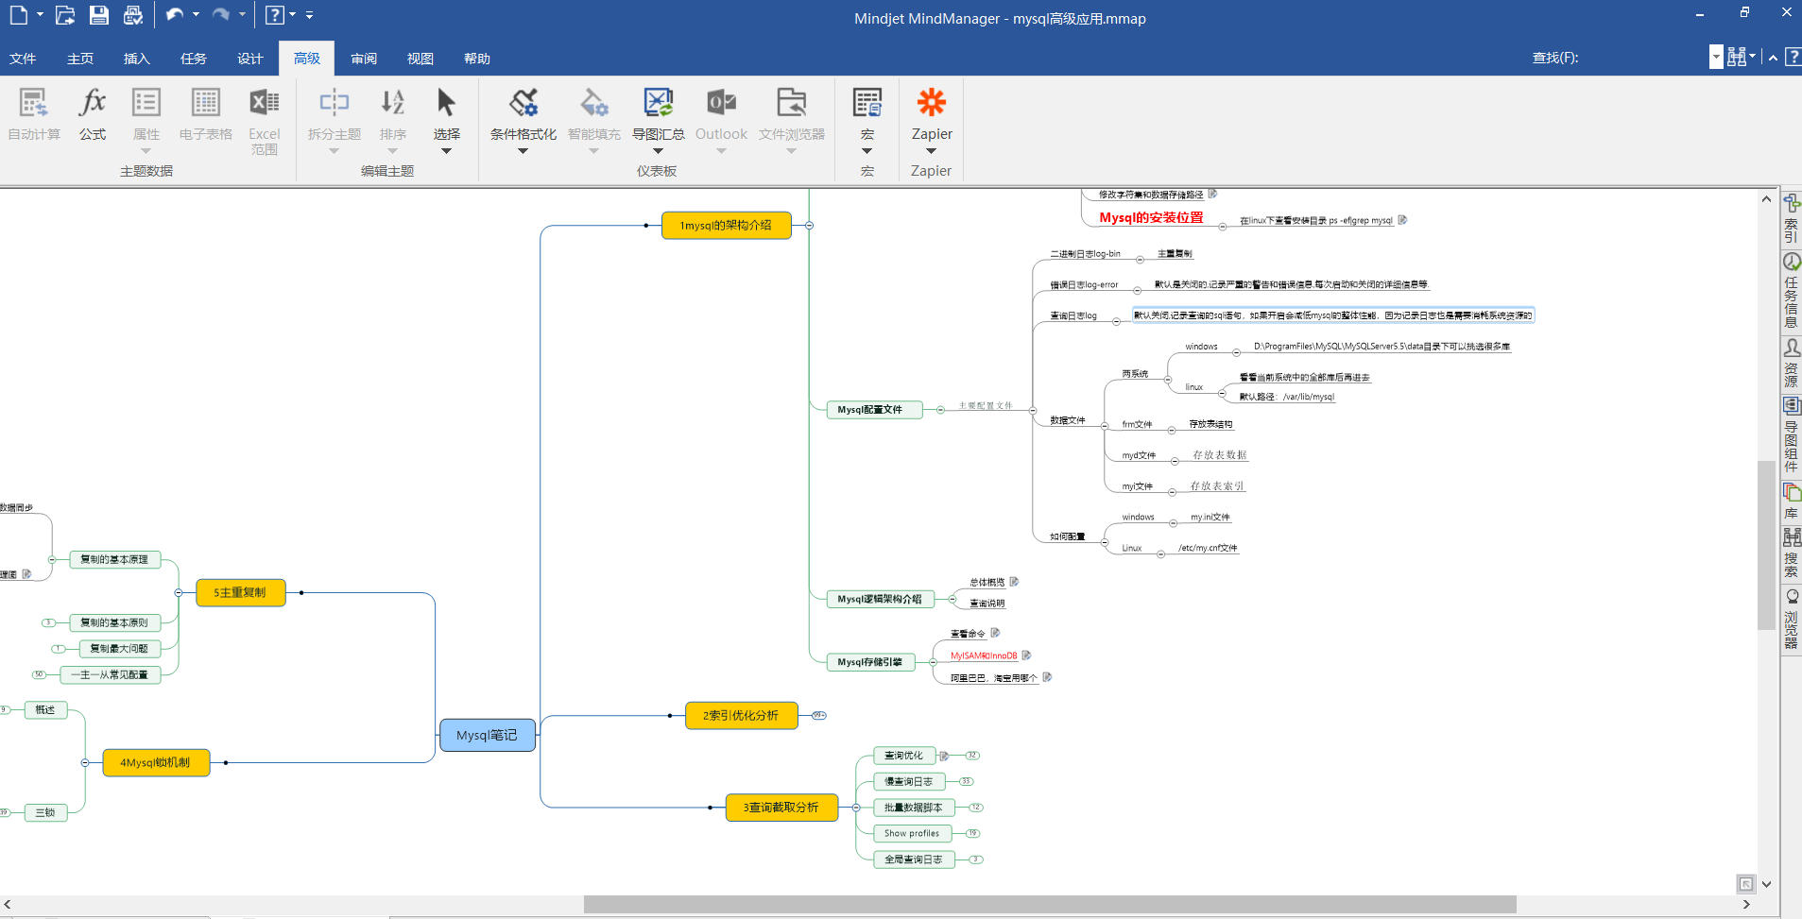Screen dimensions: 1802x919
Task: Select the central Mysql笔记 topic
Action: coord(487,735)
